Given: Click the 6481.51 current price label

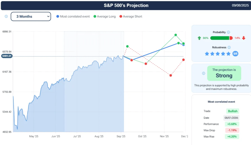Looking at the screenshot, I should pos(7,56).
